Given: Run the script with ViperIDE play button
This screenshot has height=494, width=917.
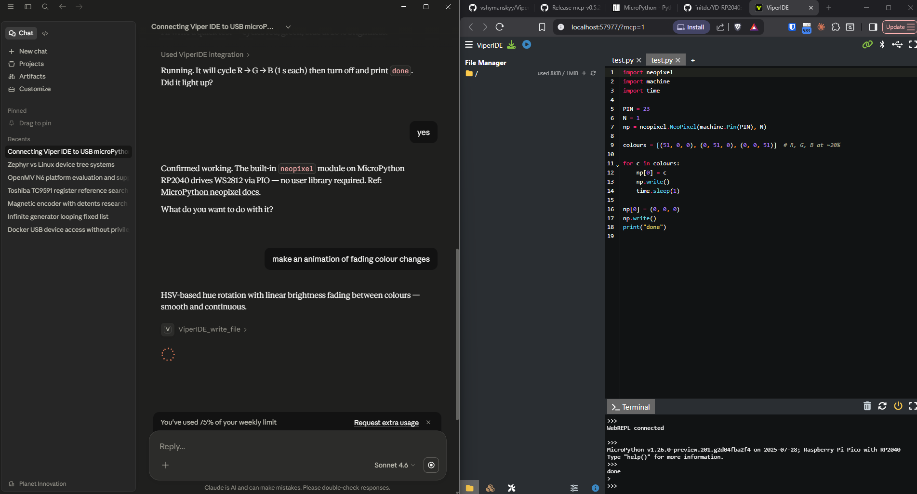Looking at the screenshot, I should coord(527,45).
